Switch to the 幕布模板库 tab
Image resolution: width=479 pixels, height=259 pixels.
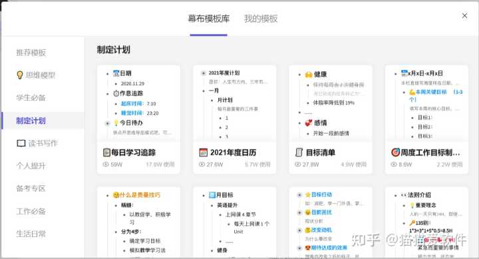[x=209, y=19]
